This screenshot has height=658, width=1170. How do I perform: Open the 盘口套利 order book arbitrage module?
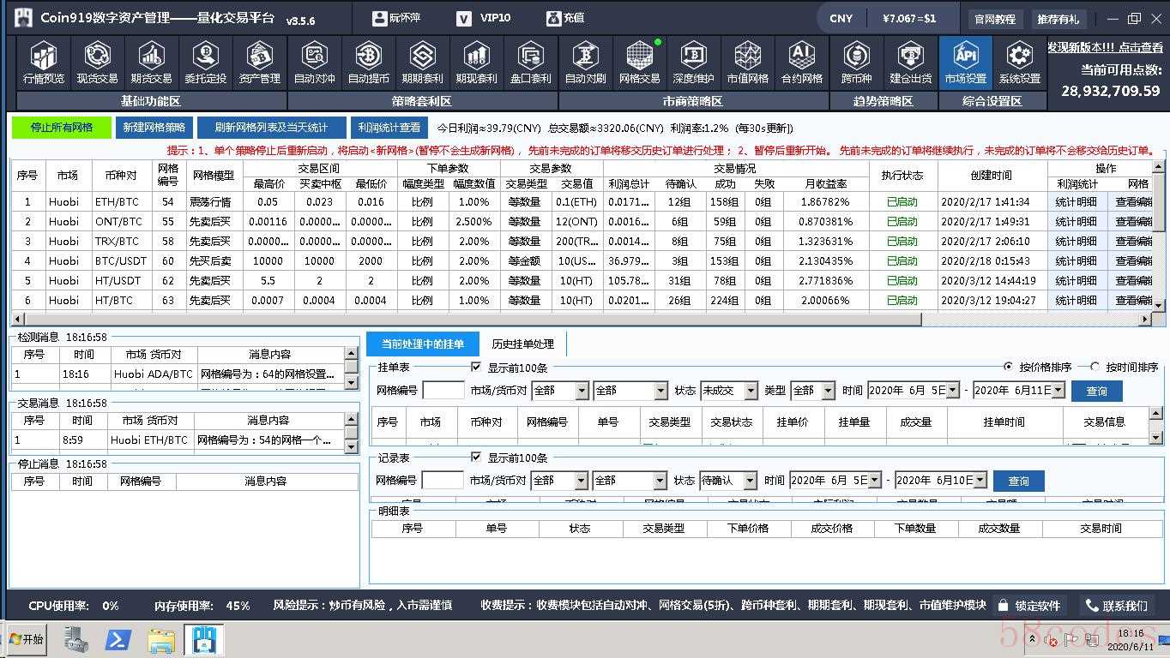[530, 63]
